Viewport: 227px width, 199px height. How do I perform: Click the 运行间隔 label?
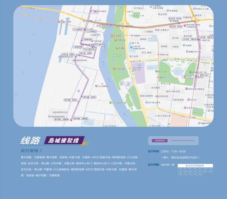(154, 165)
